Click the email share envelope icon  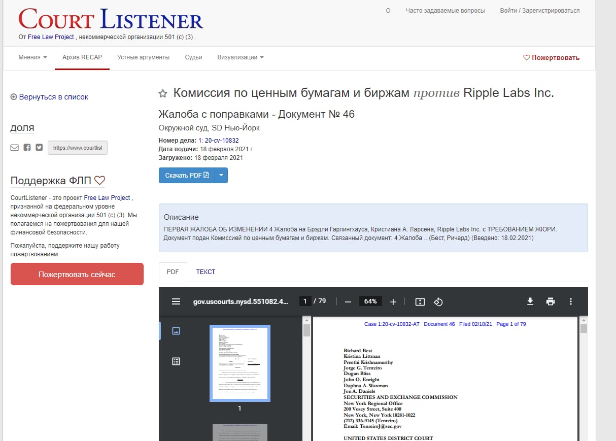point(14,148)
